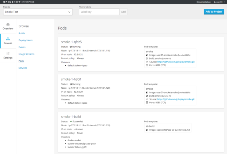227x154 pixels.
Task: Open the user01 account menu
Action: pyautogui.click(x=219, y=2)
